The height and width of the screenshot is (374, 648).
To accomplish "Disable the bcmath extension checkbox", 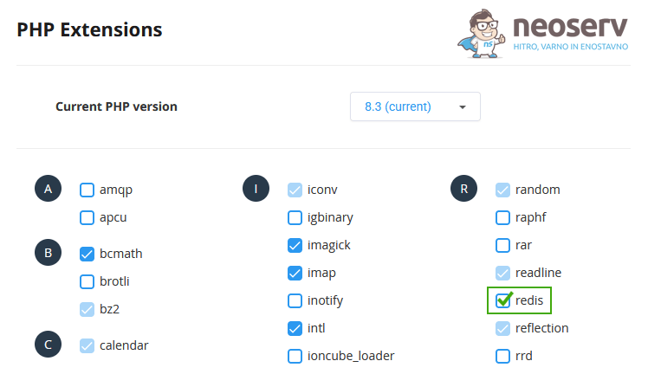I will click(87, 254).
